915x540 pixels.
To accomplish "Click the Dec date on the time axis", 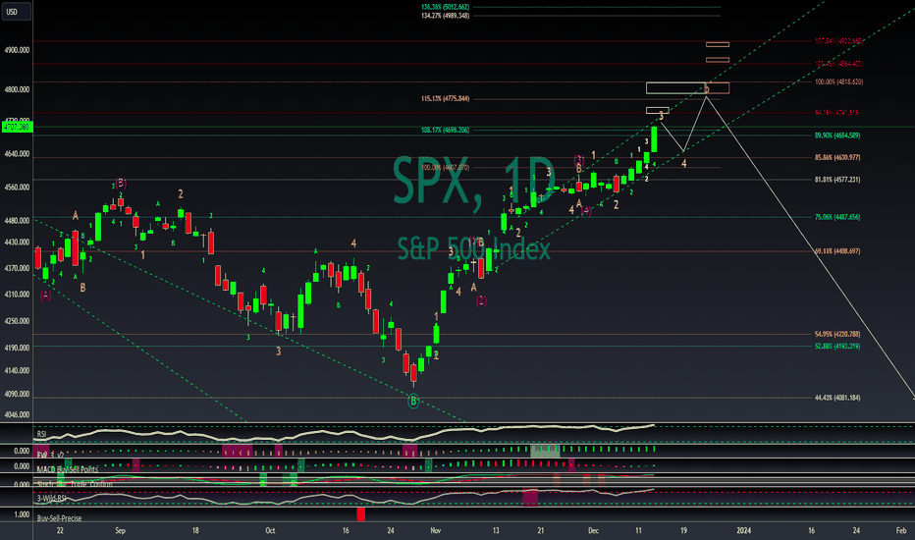I will click(x=593, y=531).
